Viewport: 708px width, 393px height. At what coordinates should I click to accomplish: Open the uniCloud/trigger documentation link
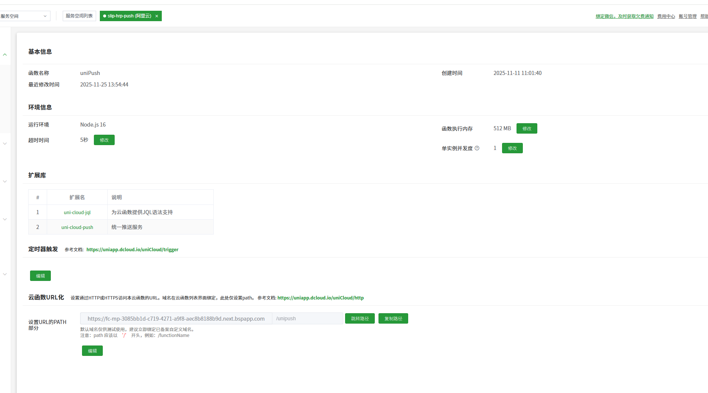click(x=132, y=249)
